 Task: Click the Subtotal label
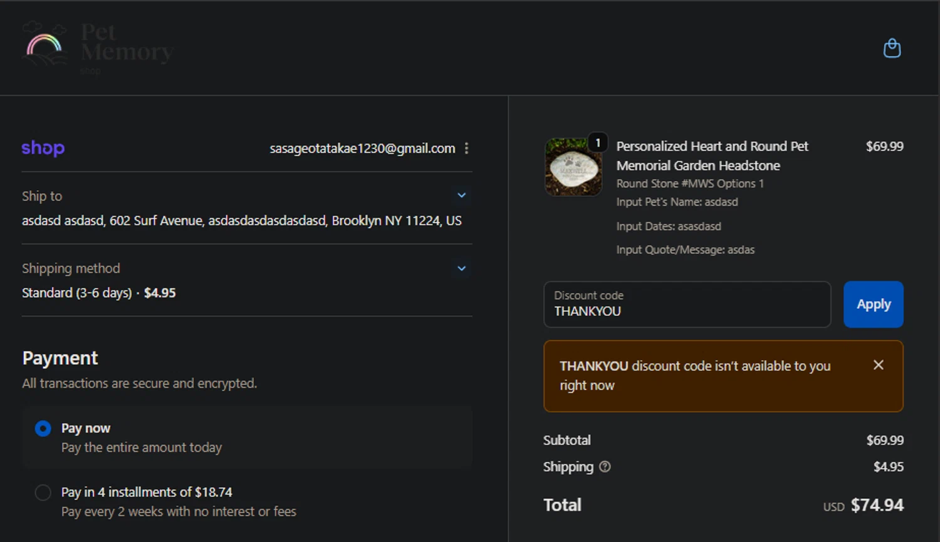(567, 440)
